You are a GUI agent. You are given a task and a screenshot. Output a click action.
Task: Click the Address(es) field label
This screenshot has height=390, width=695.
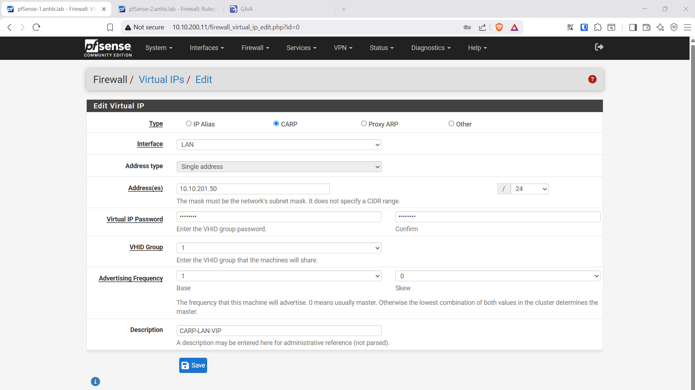[145, 188]
